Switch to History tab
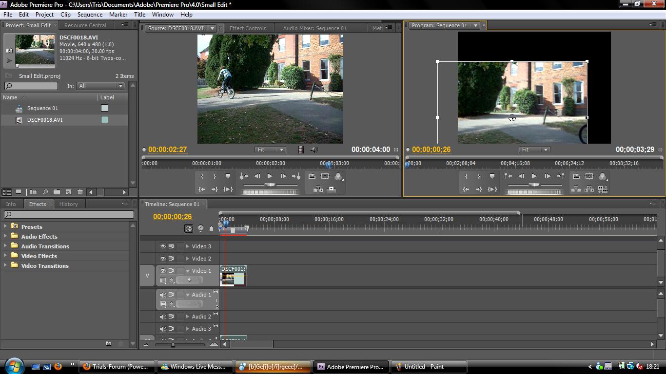This screenshot has height=374, width=666. (68, 204)
